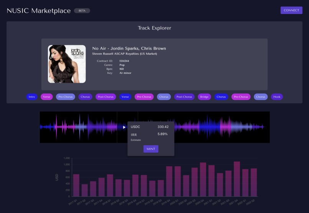Click the 2018 Q4 revenue bar
Screen dimensions: 309x213
click(135, 186)
